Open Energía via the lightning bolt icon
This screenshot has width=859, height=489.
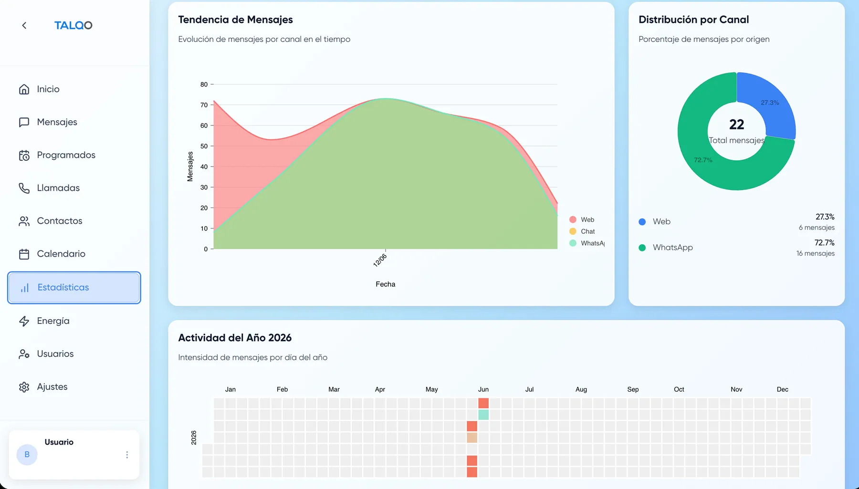24,321
